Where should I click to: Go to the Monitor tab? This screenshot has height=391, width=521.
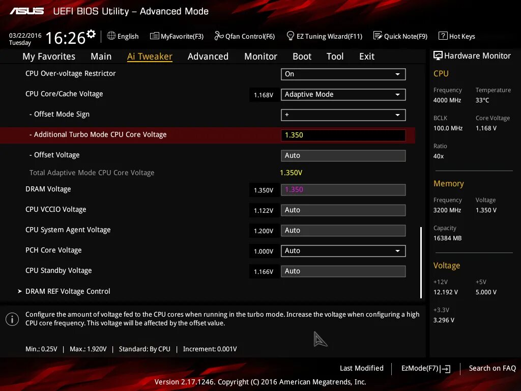coord(260,56)
